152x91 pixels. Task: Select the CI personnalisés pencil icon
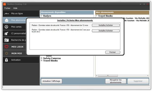coord(6,33)
